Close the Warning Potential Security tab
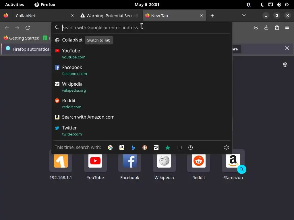The width and height of the screenshot is (294, 220). coord(137,15)
